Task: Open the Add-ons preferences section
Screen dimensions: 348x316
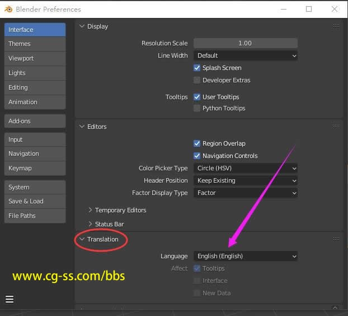Action: pos(35,121)
